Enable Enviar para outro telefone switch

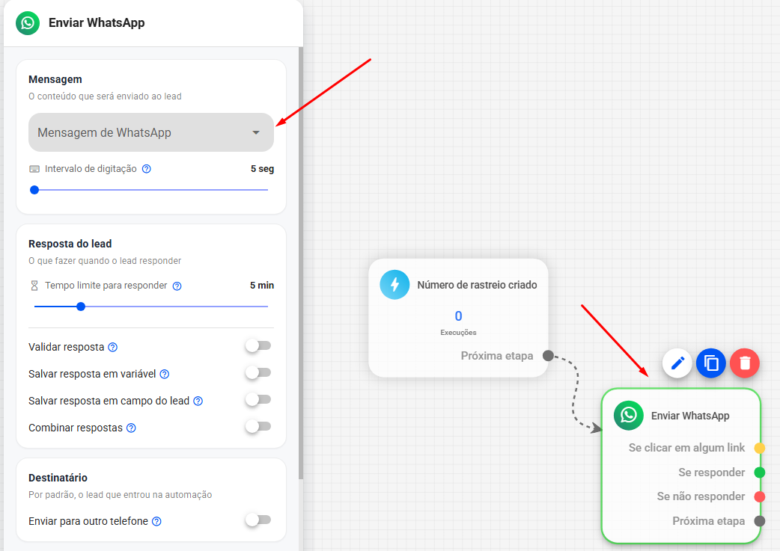258,520
